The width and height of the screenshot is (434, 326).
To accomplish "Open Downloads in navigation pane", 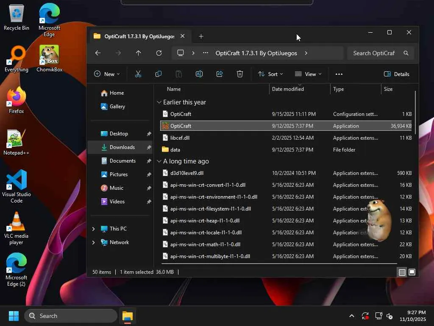I will point(120,147).
